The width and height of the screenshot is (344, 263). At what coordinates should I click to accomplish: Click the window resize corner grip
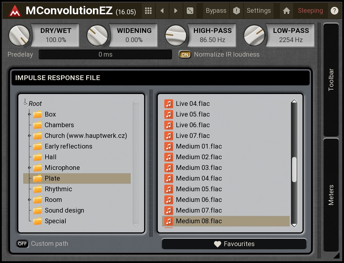[x=336, y=256]
